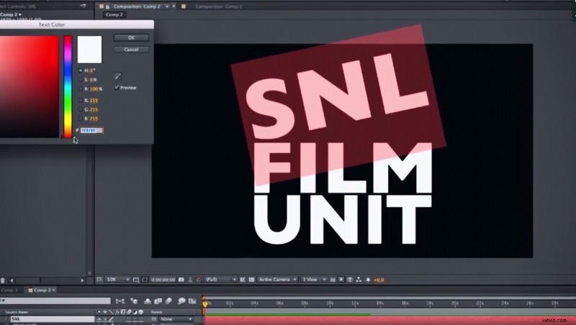Open the magnification 50% dropdown
Image resolution: width=576 pixels, height=325 pixels.
(x=117, y=279)
